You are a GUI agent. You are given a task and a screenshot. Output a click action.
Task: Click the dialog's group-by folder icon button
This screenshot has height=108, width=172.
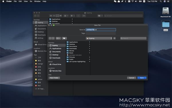coord(64,38)
